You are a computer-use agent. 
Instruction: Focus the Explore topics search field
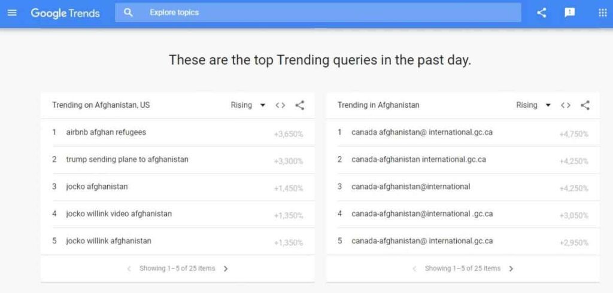coord(318,13)
